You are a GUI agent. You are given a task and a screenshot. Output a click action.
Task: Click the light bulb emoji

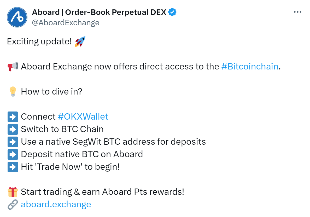[13, 91]
